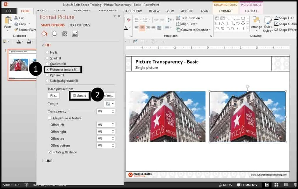Open the Align Text dropdown
This screenshot has height=189, width=298.
pos(186,24)
